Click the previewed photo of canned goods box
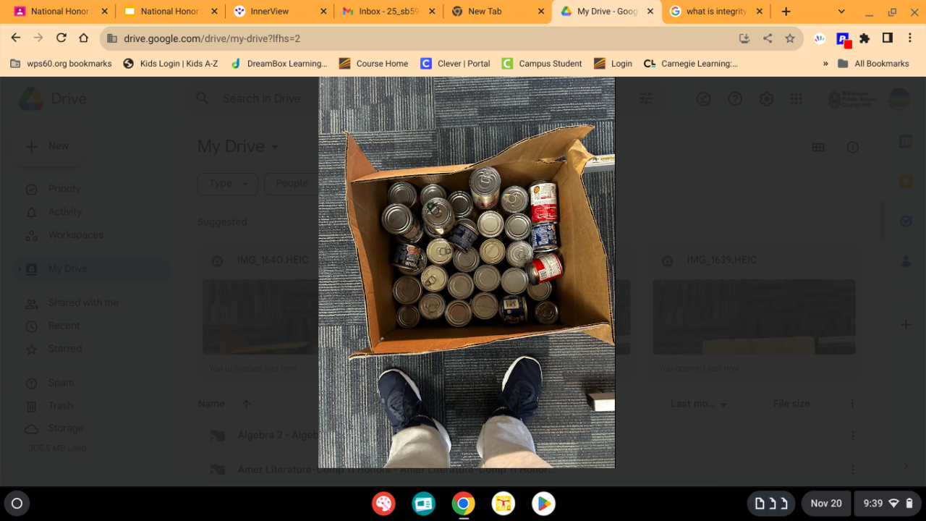Image resolution: width=926 pixels, height=521 pixels. [467, 272]
